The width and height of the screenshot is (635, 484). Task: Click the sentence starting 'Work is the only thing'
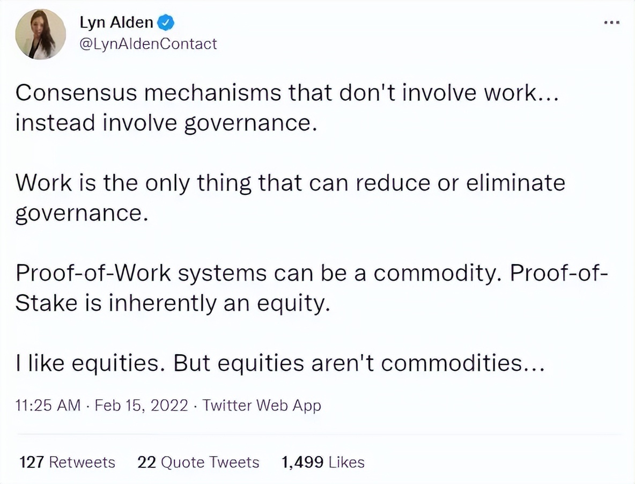[x=290, y=197]
